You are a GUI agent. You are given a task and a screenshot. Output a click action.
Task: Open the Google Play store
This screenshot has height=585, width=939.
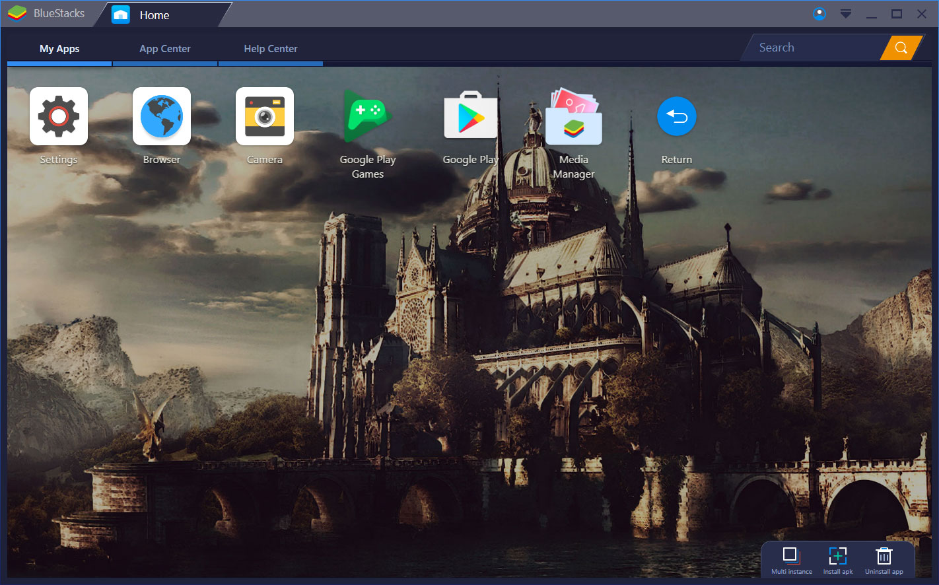coord(471,116)
